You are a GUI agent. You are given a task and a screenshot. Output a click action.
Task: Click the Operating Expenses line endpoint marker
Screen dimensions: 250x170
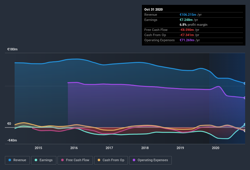tap(245, 98)
